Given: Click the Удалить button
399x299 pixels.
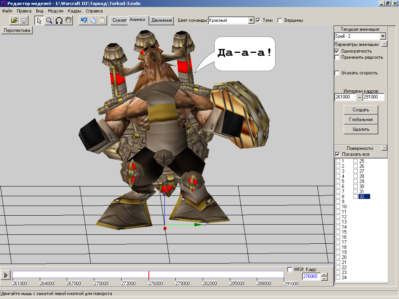Looking at the screenshot, I should (361, 129).
